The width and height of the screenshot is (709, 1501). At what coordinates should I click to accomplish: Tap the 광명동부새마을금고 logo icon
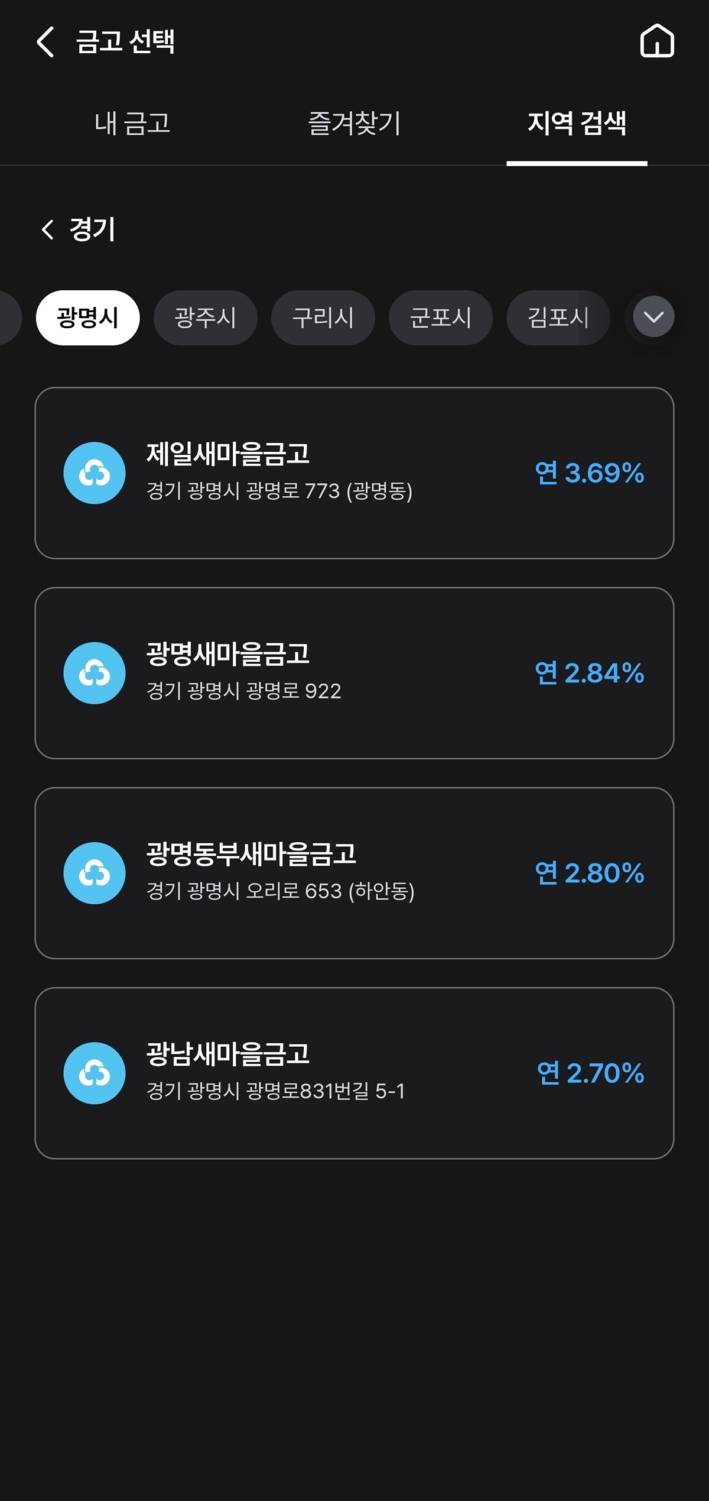click(95, 873)
